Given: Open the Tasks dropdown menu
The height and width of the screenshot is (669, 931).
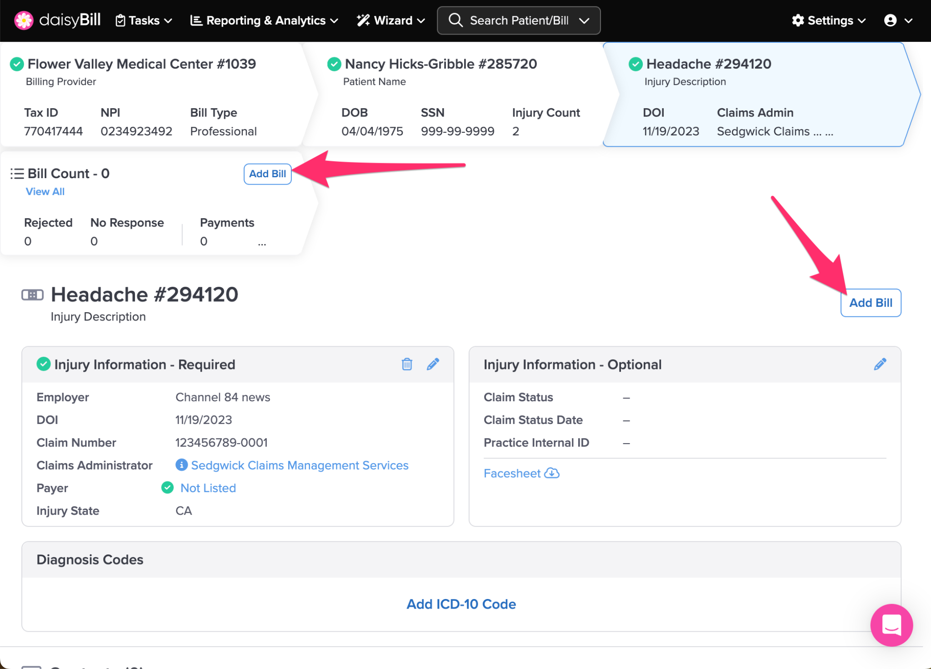Looking at the screenshot, I should tap(144, 20).
